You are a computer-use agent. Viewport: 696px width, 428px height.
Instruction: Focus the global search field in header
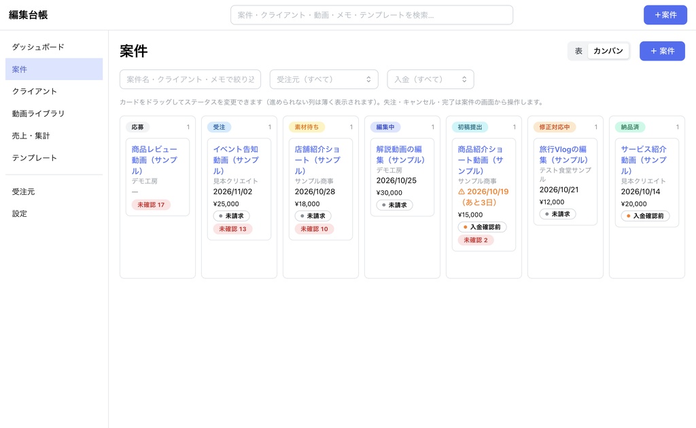pos(372,15)
